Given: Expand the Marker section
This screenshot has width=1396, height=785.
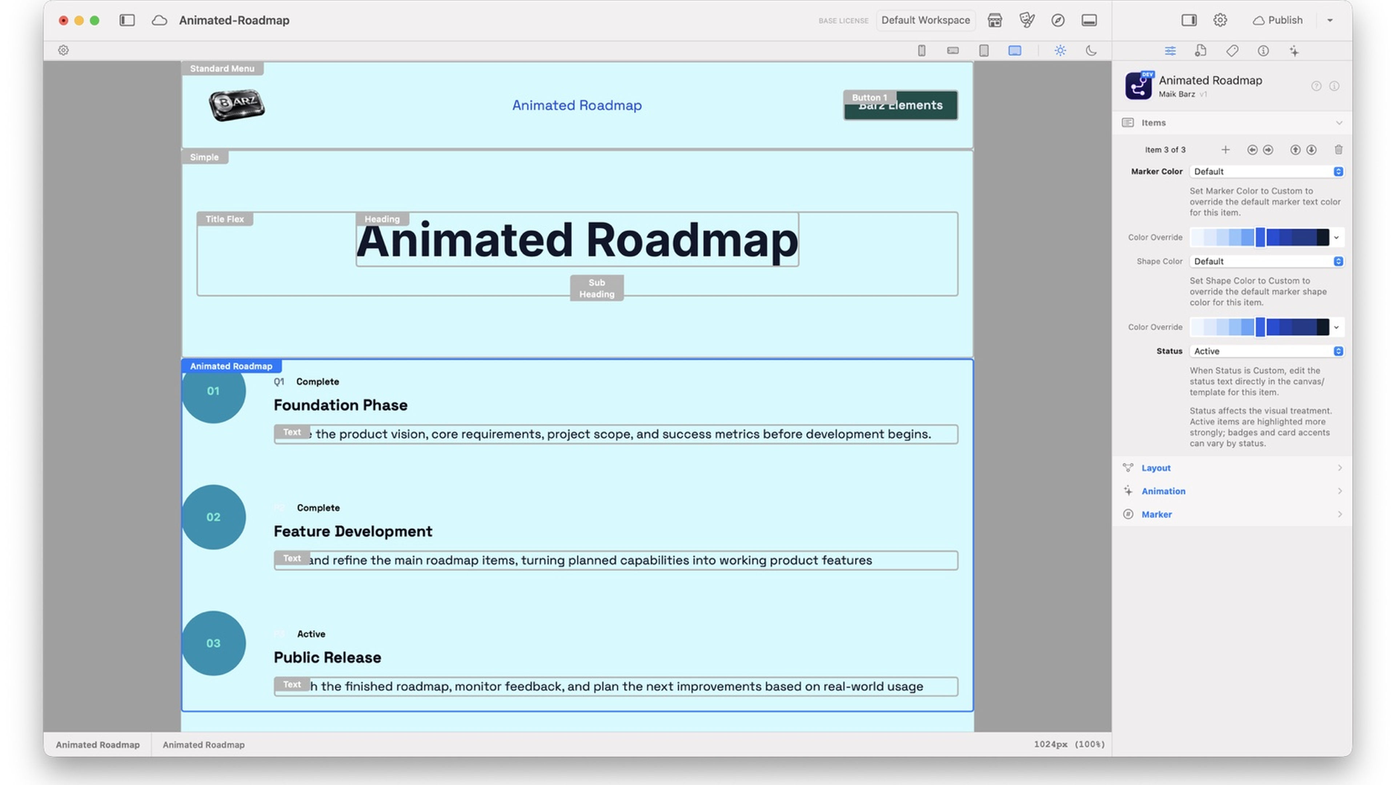Looking at the screenshot, I should [1232, 514].
